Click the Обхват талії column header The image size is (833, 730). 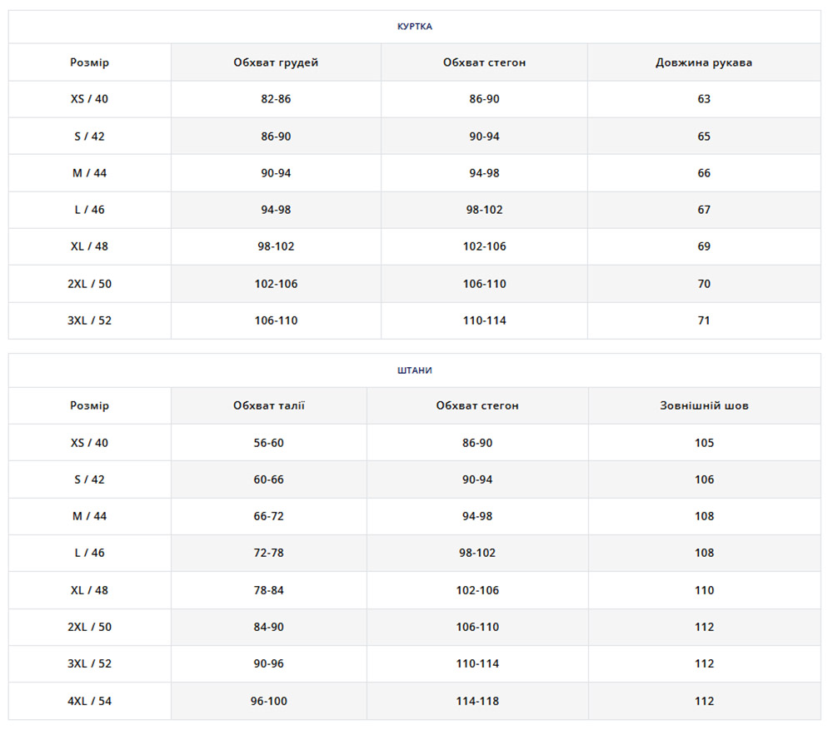(269, 405)
